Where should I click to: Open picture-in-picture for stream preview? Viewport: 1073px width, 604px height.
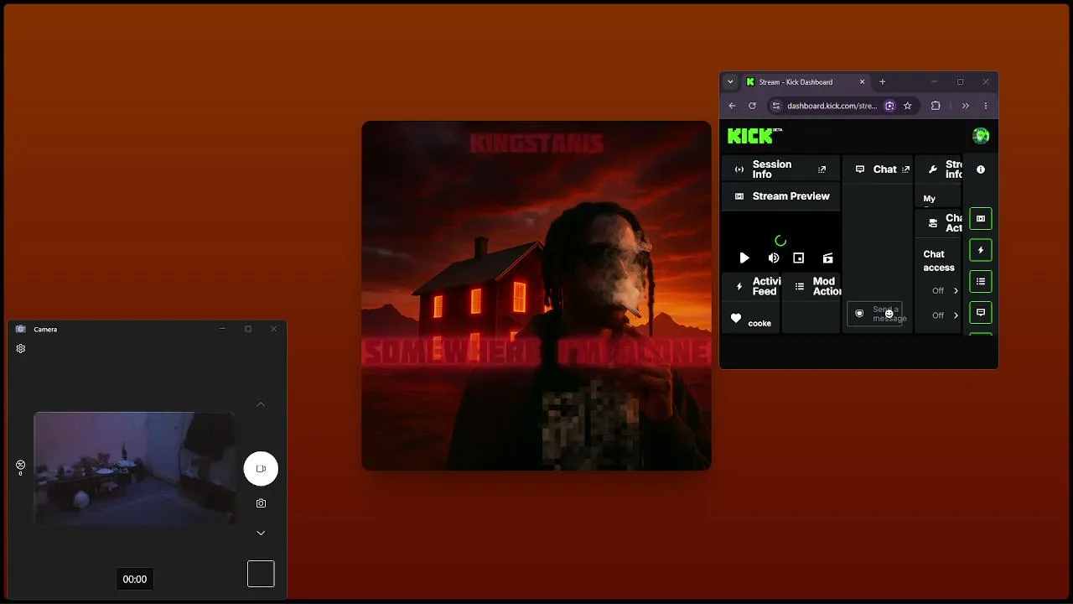click(799, 258)
